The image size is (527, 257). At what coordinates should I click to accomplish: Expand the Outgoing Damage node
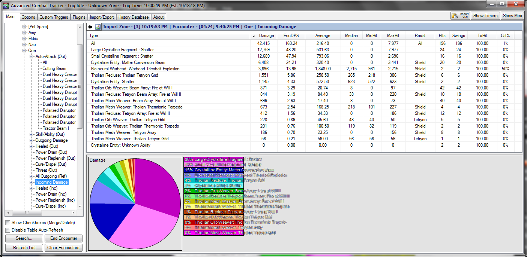coord(32,140)
